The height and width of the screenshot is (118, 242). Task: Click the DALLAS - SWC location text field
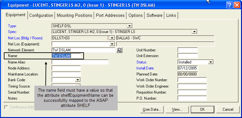165,38
